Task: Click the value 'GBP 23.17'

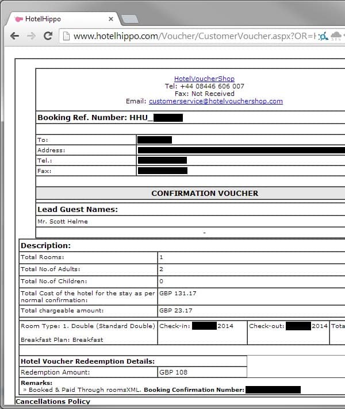Action: (x=176, y=310)
